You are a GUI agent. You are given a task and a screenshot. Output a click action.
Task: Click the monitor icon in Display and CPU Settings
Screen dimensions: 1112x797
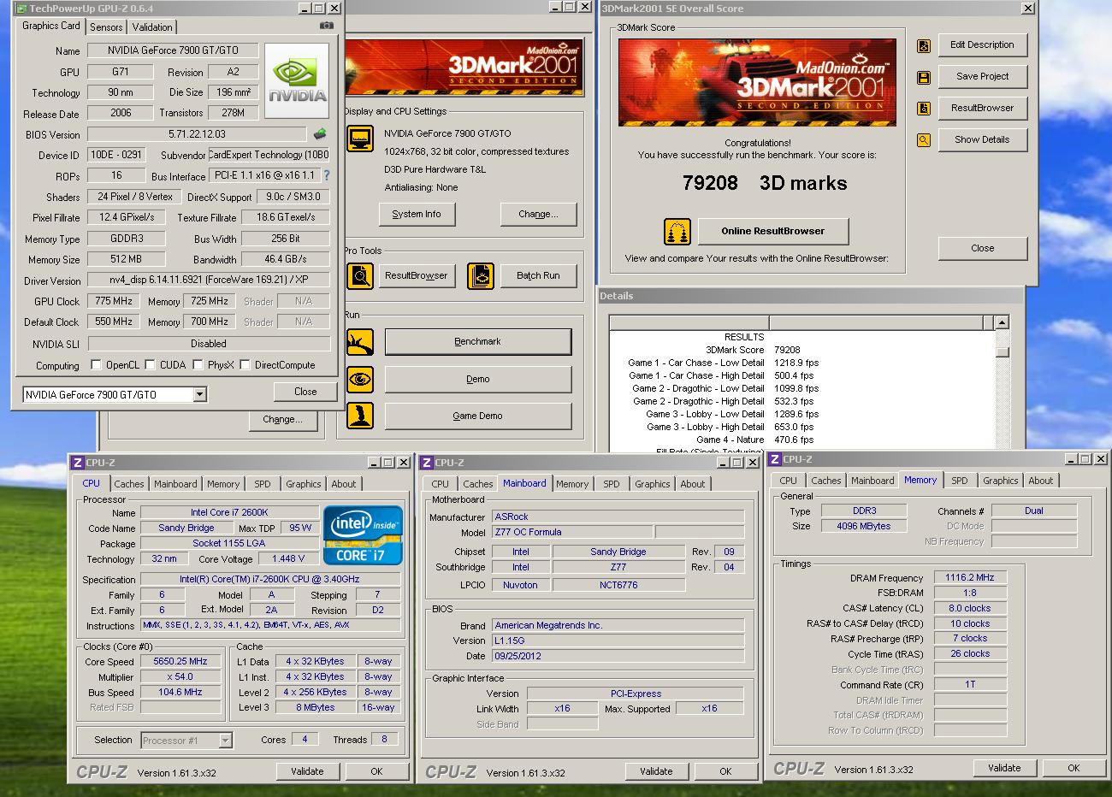(360, 139)
